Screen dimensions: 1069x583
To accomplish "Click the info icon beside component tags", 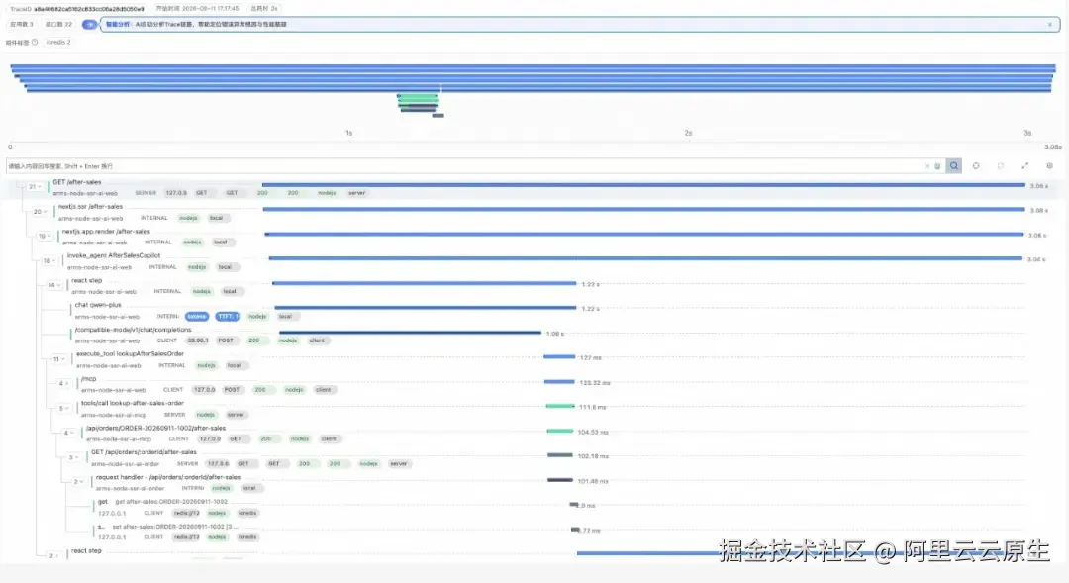I will point(35,43).
